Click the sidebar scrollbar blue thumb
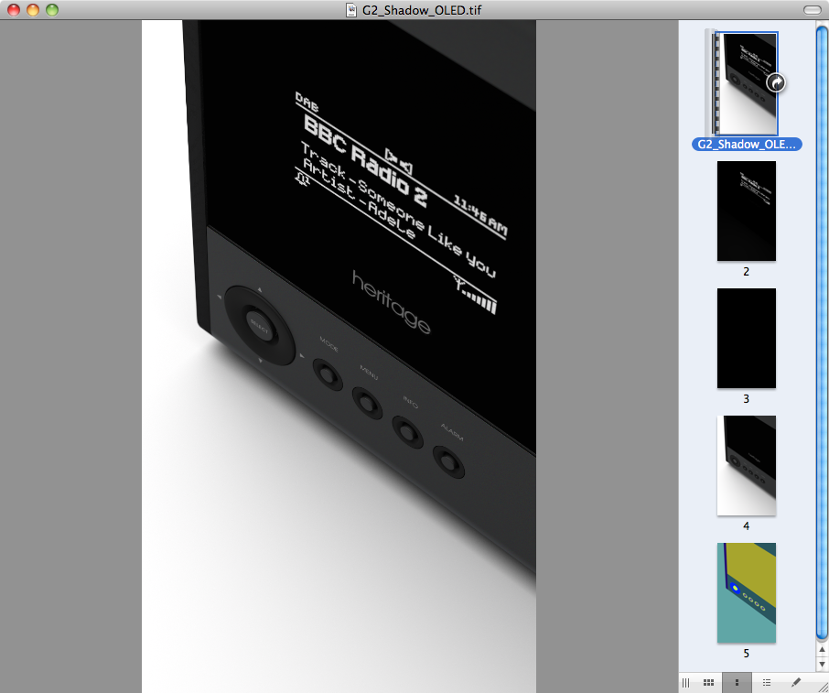The image size is (829, 693). point(822,332)
